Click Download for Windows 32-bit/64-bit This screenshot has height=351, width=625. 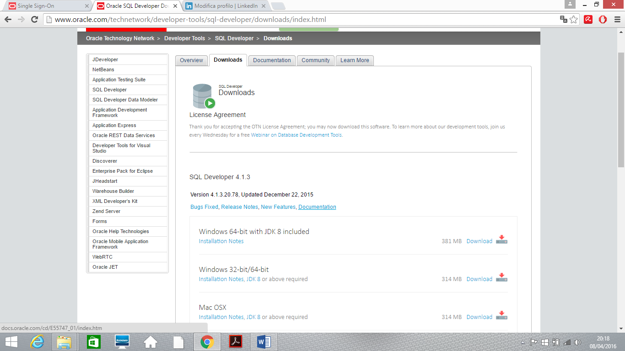(479, 279)
